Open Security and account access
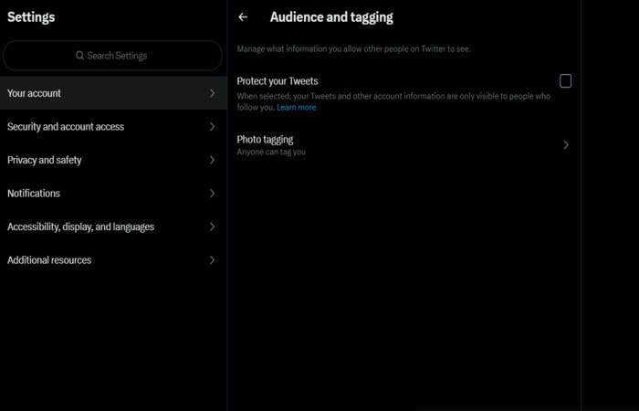This screenshot has height=411, width=639. tap(113, 126)
